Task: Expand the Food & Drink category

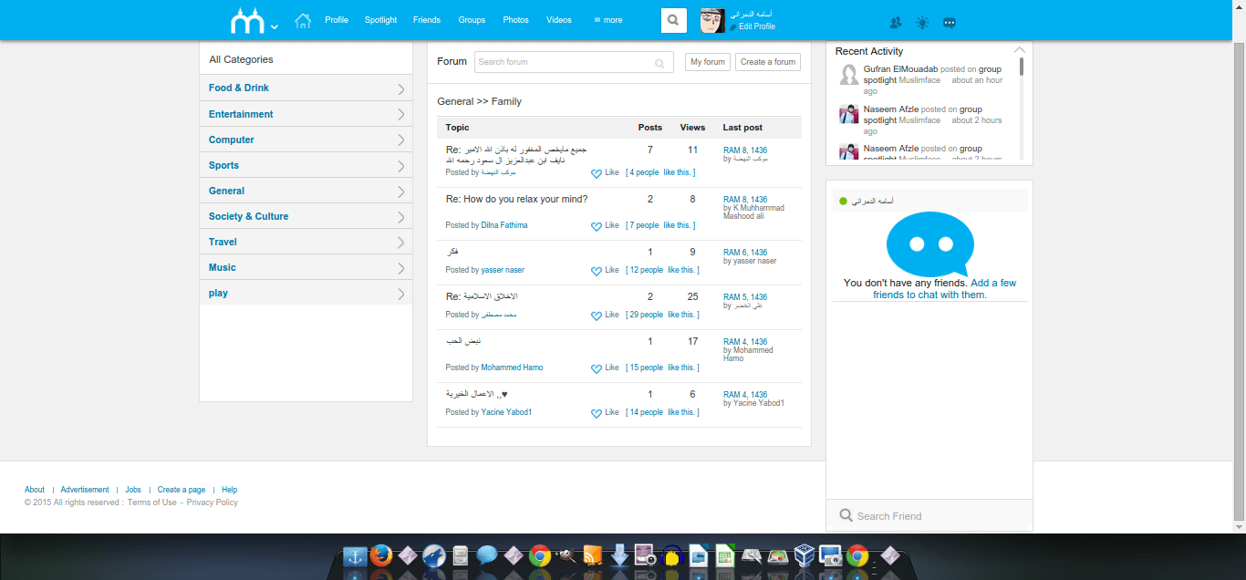Action: (x=401, y=88)
